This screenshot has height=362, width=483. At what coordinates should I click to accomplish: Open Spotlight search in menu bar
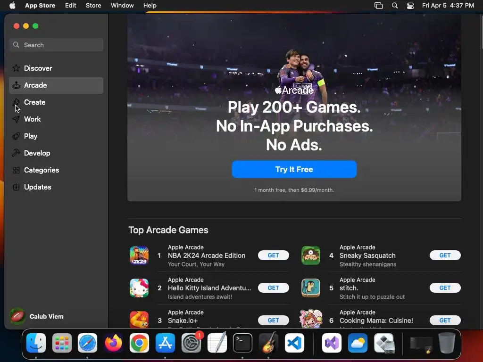coord(395,6)
